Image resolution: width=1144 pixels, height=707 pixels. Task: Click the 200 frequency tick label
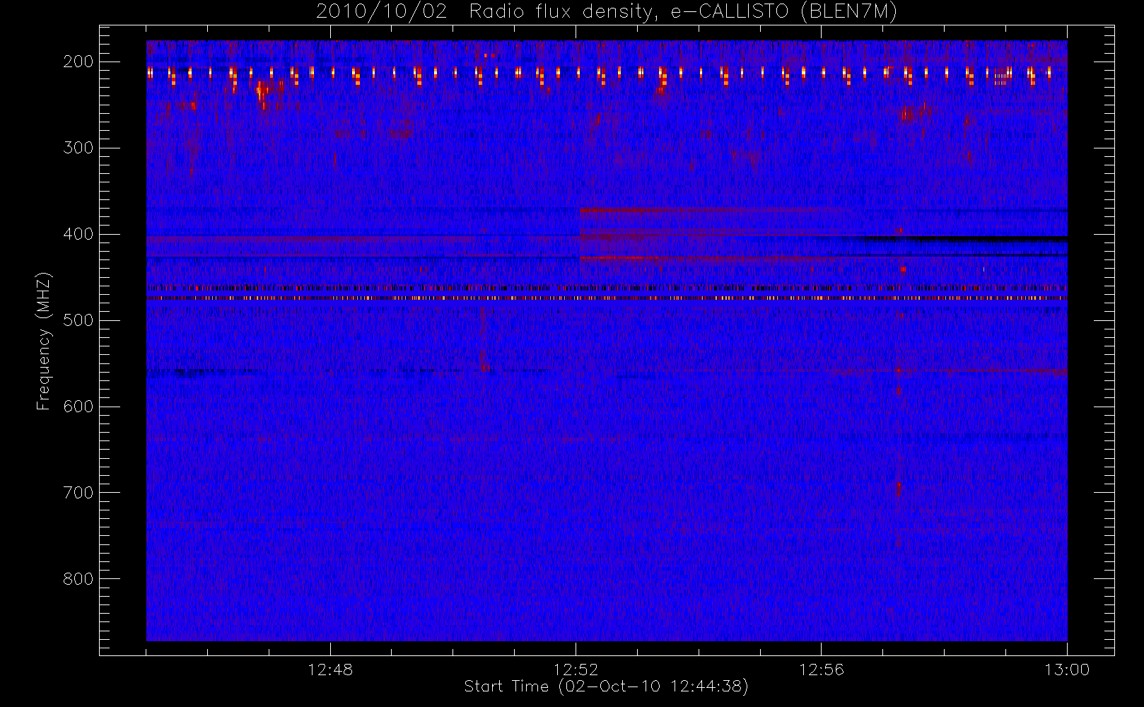point(78,62)
